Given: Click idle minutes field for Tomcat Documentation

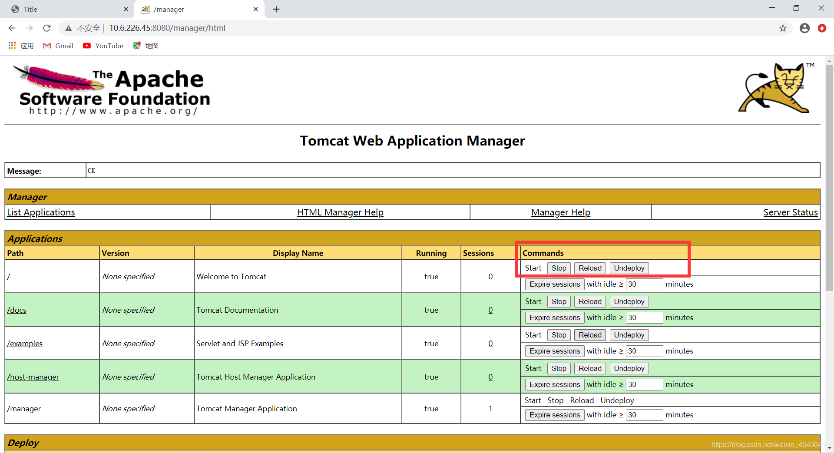Looking at the screenshot, I should (x=644, y=318).
